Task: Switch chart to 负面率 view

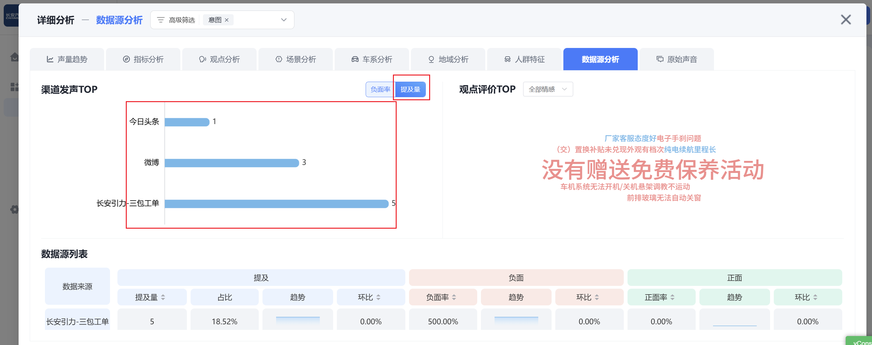Action: [380, 89]
